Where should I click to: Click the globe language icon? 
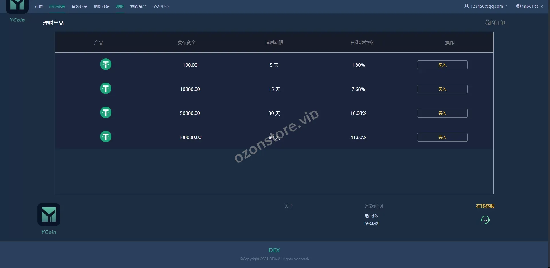(518, 6)
